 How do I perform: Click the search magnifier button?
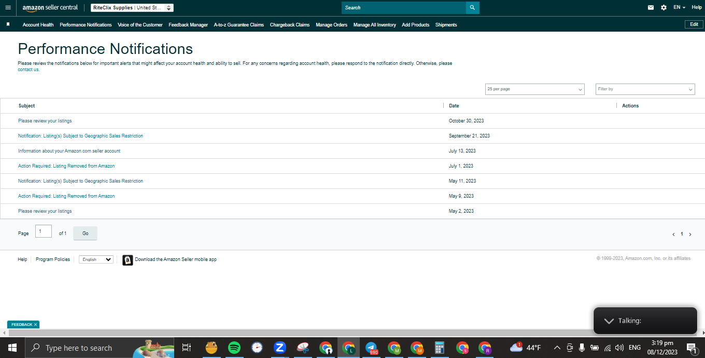(472, 8)
